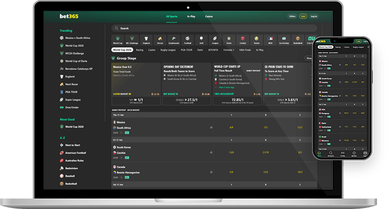Viewport: 388px width, 209px height.
Task: Tap My Bets icon on phone
Action: [354, 154]
